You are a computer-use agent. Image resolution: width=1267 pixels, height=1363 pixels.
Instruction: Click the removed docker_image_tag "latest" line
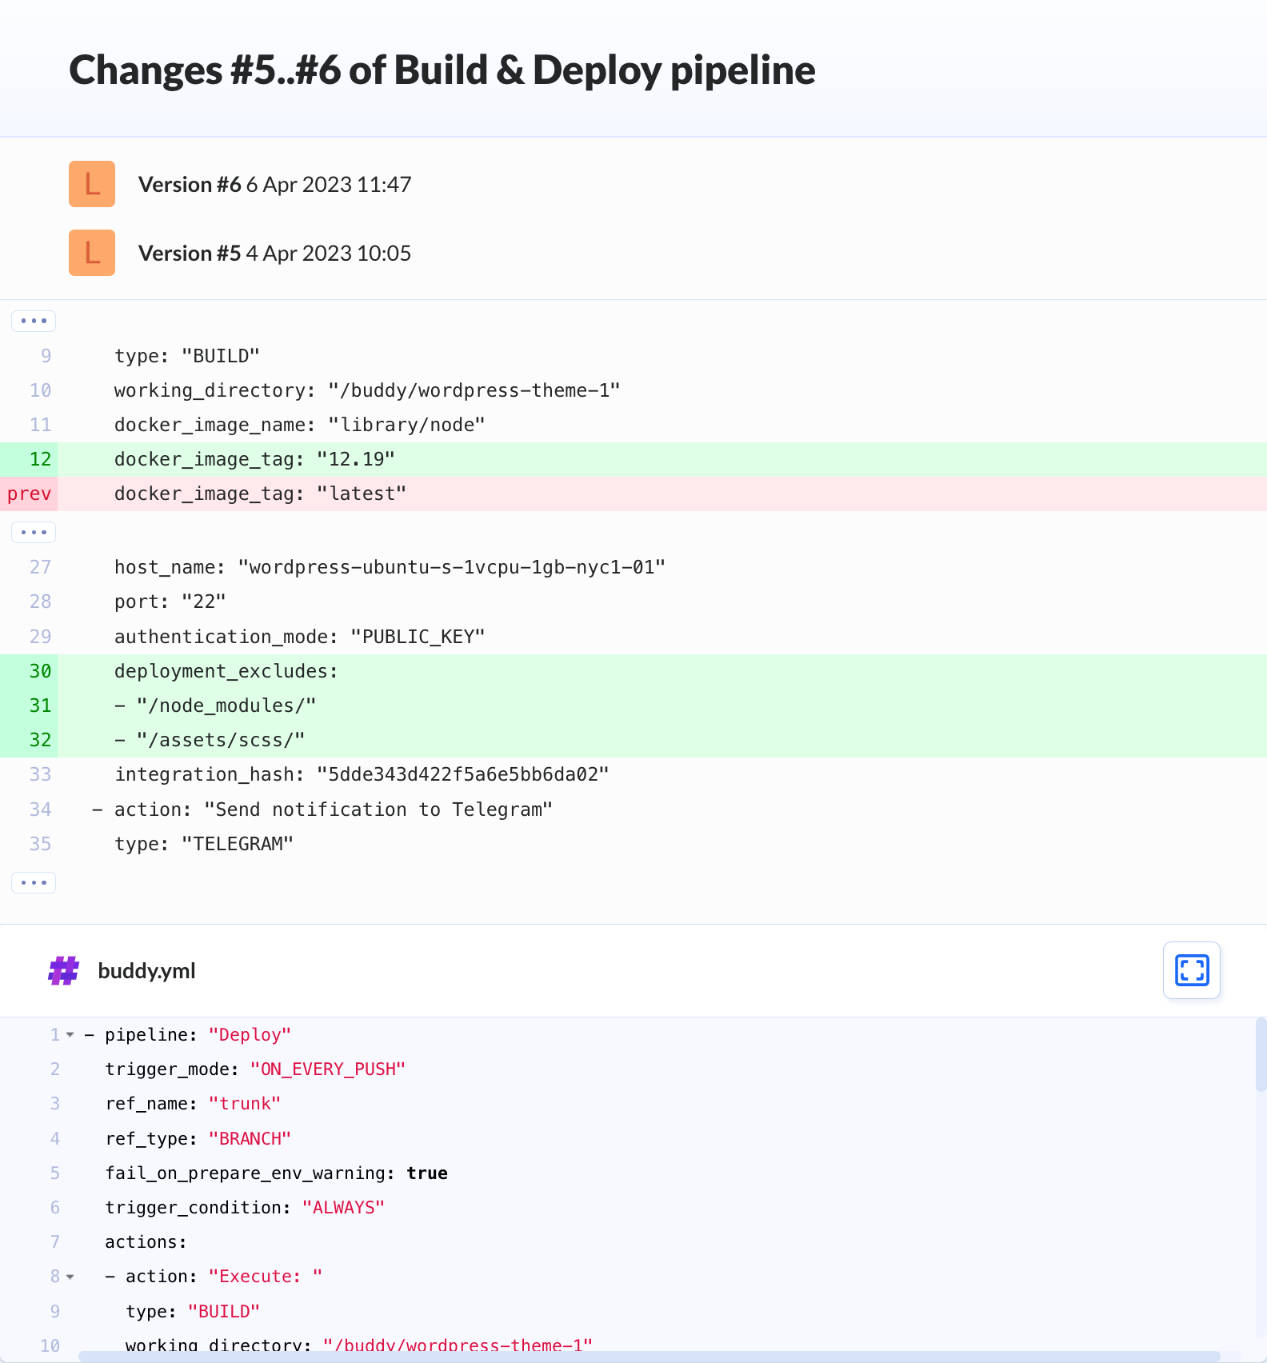(633, 494)
